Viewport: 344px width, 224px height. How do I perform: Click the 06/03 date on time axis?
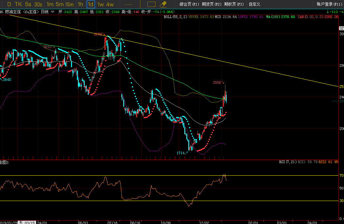point(83,222)
